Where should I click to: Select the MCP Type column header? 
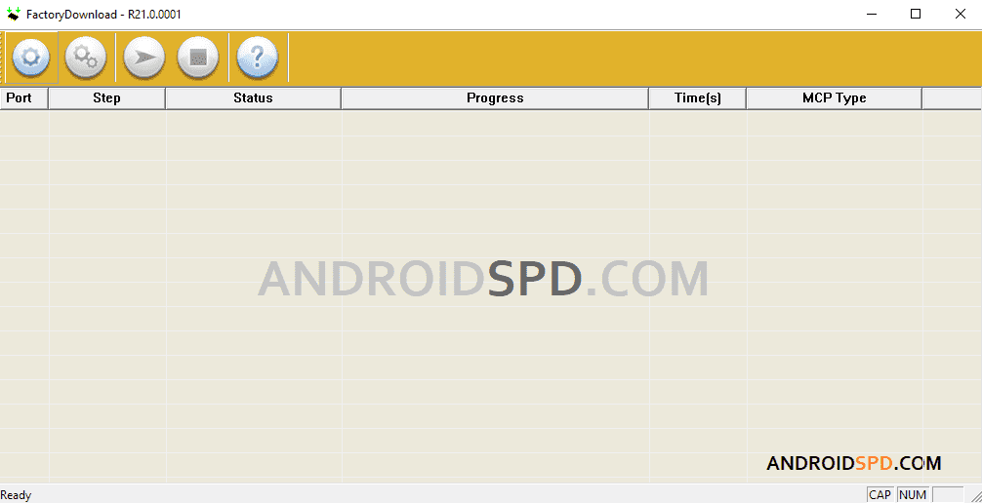[x=835, y=98]
